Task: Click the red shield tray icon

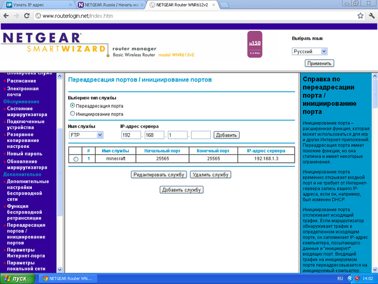Action: pos(357,279)
